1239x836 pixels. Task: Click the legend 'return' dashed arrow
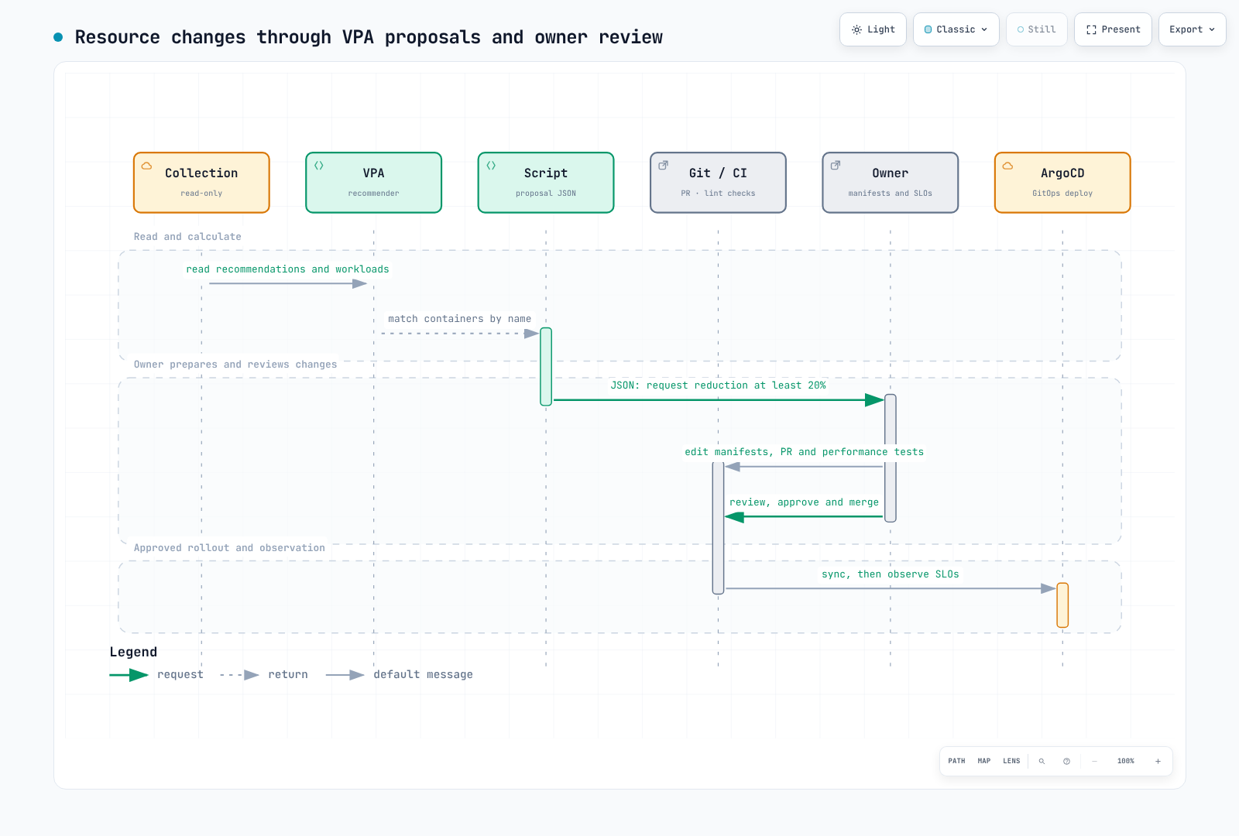click(x=239, y=675)
